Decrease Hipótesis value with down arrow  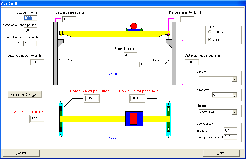(234, 96)
